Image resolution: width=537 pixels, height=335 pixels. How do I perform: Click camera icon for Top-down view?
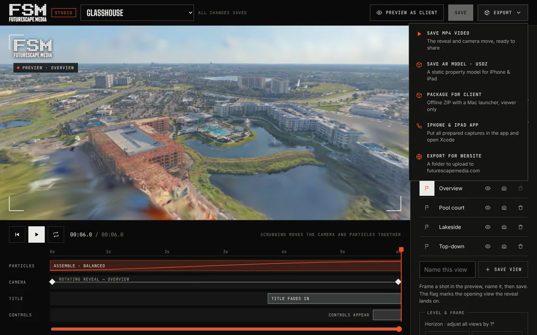504,246
